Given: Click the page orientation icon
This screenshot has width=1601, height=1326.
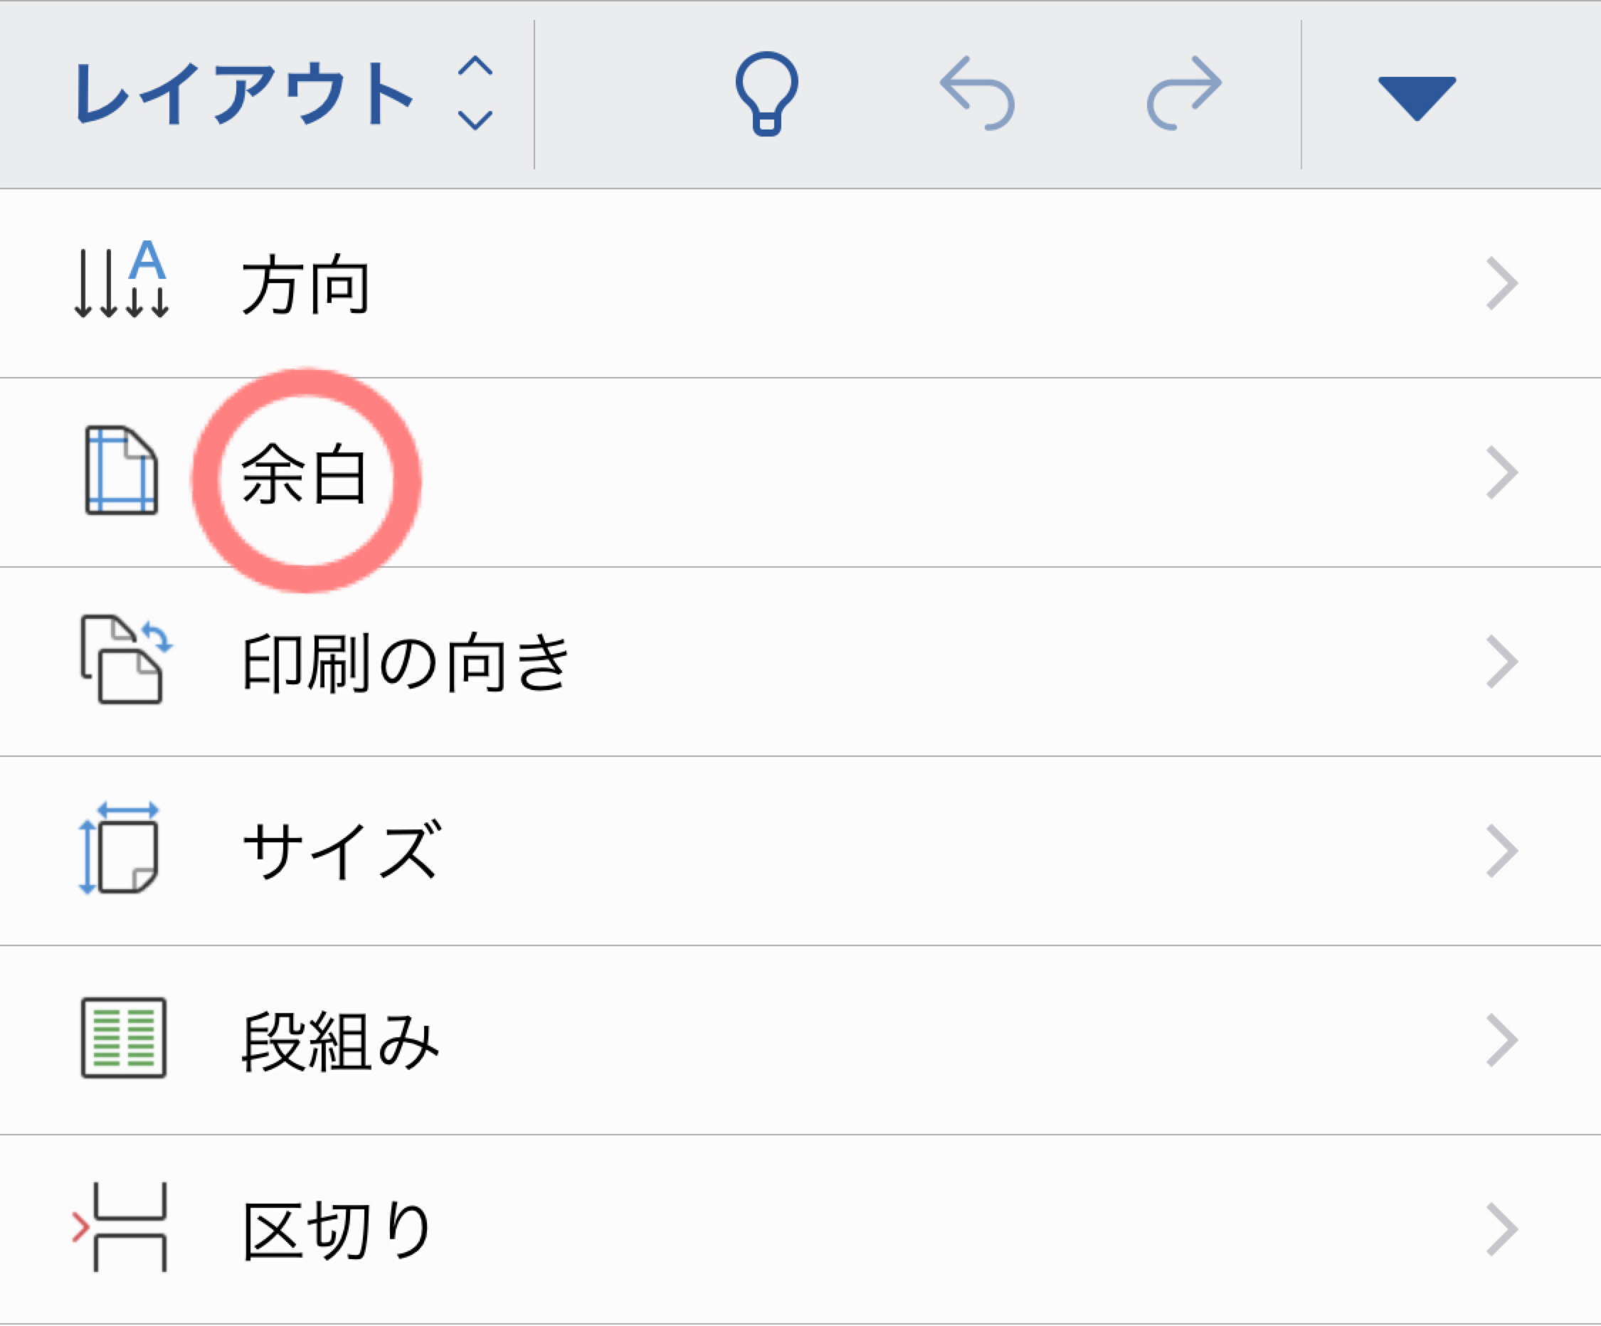Looking at the screenshot, I should pyautogui.click(x=126, y=659).
